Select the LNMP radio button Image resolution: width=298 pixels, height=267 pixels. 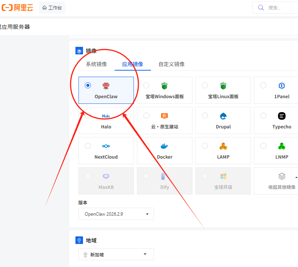[263, 146]
